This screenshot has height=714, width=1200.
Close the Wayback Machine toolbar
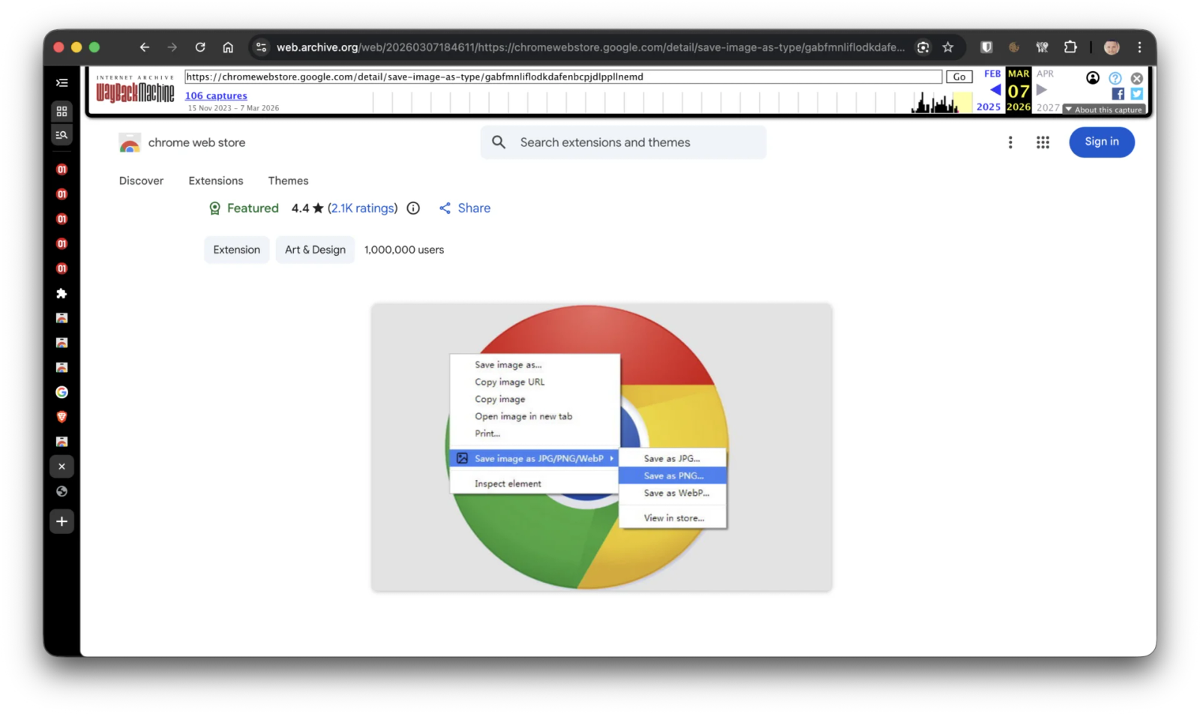point(1137,78)
